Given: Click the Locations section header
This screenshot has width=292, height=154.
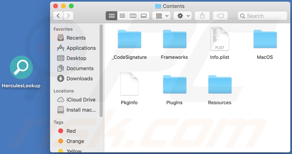Looking at the screenshot, I should pyautogui.click(x=64, y=91).
